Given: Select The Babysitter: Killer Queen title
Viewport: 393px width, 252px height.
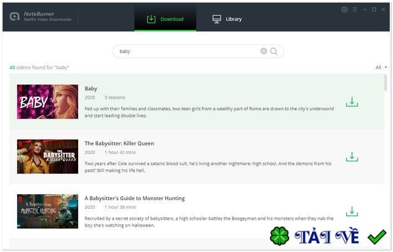Looking at the screenshot, I should [119, 143].
